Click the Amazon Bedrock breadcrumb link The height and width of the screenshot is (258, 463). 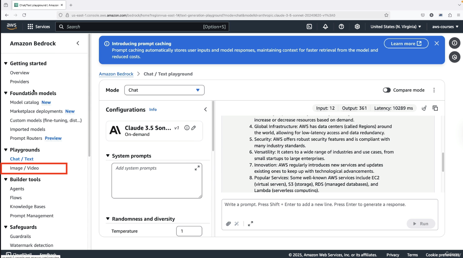[x=116, y=74]
